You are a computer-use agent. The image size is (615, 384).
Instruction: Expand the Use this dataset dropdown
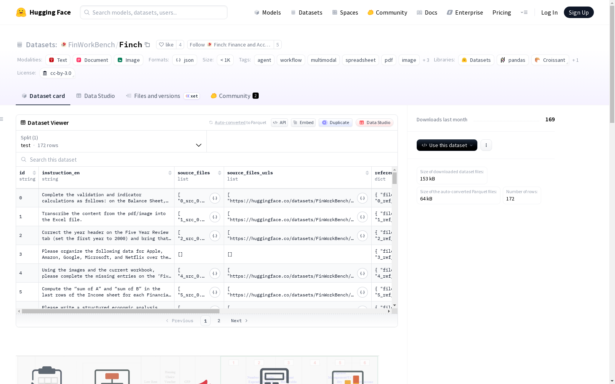point(447,145)
